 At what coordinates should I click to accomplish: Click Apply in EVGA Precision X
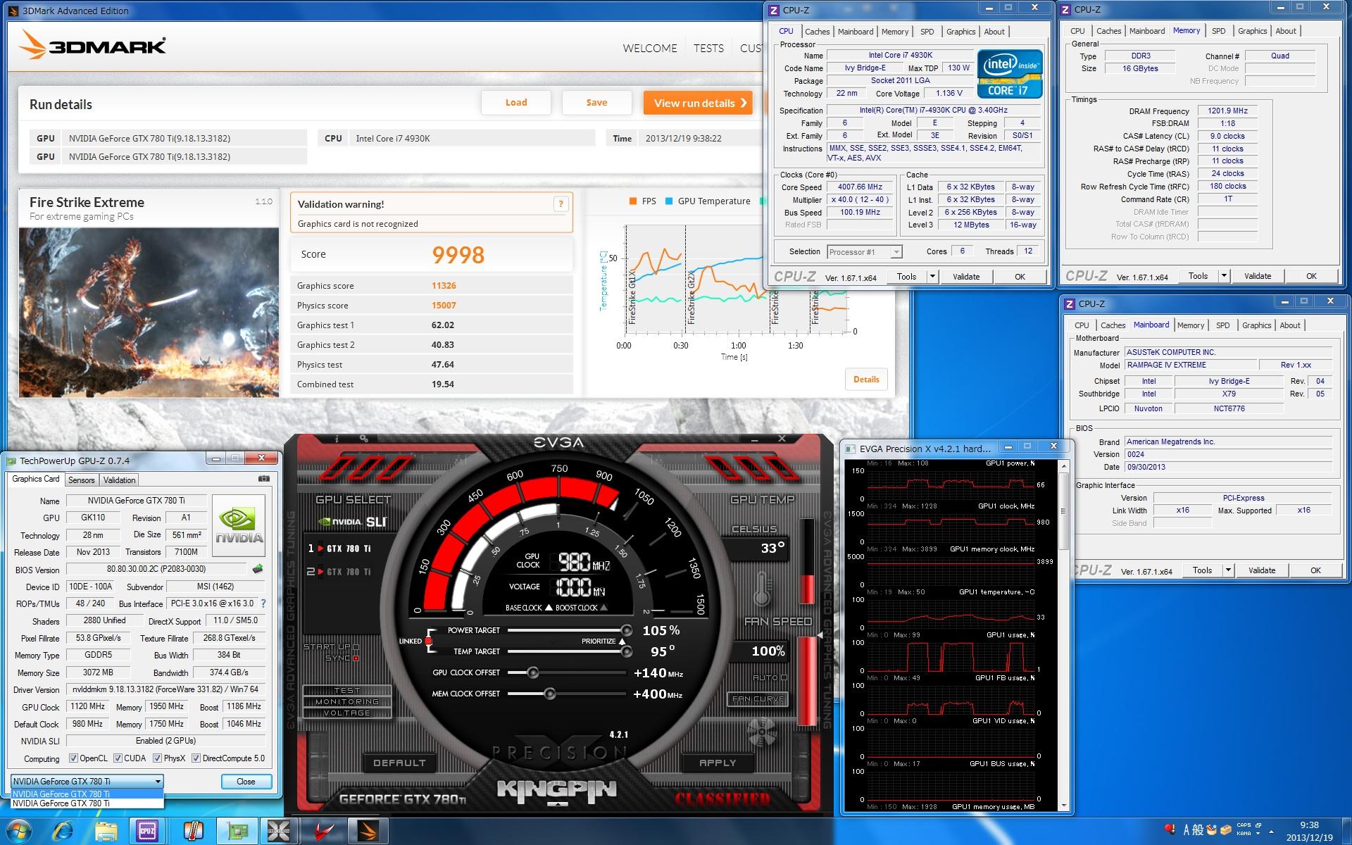pos(718,763)
